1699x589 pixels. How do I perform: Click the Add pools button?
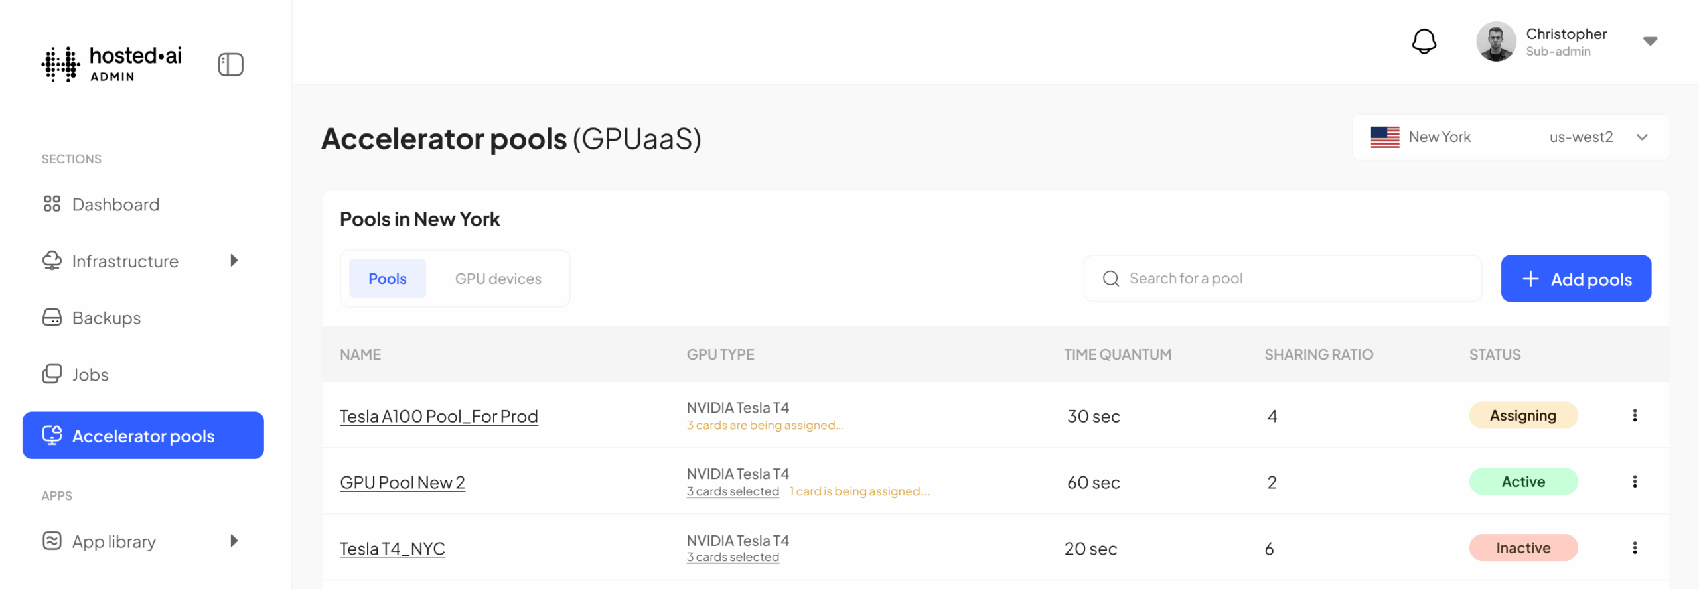(x=1576, y=279)
